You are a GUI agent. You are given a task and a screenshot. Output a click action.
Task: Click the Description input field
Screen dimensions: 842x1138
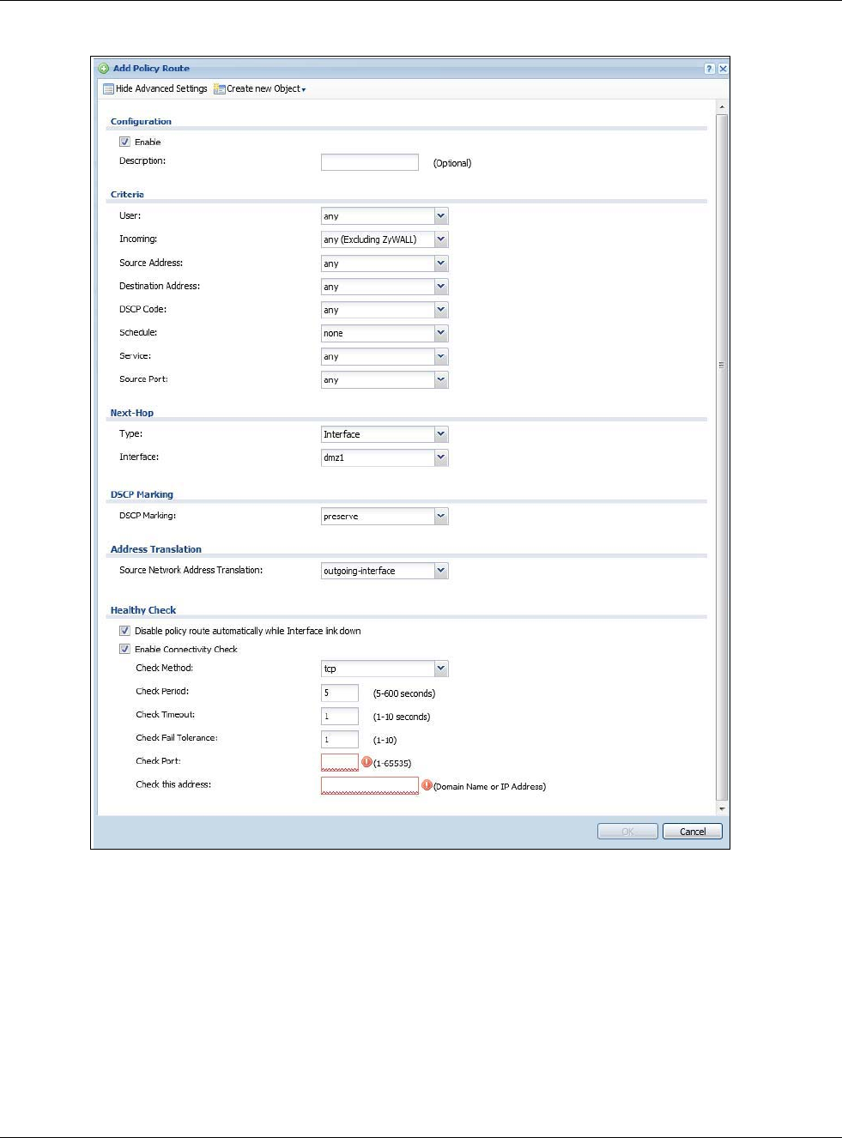tap(370, 162)
